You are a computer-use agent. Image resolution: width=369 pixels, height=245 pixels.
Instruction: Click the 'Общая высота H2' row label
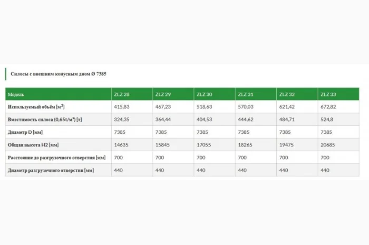click(x=33, y=145)
